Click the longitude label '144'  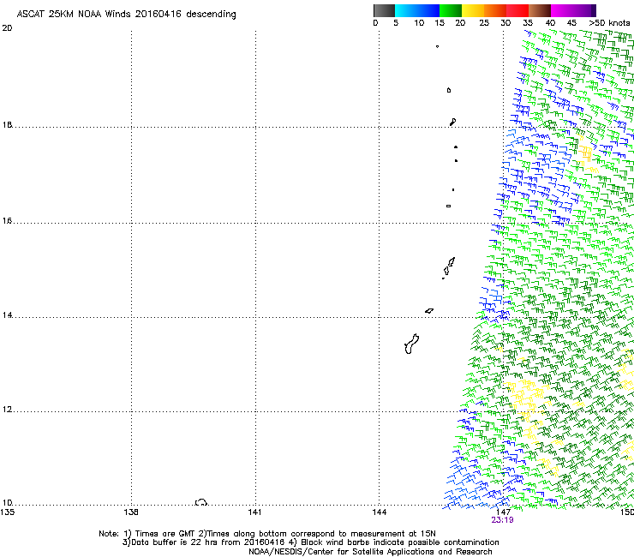[379, 512]
